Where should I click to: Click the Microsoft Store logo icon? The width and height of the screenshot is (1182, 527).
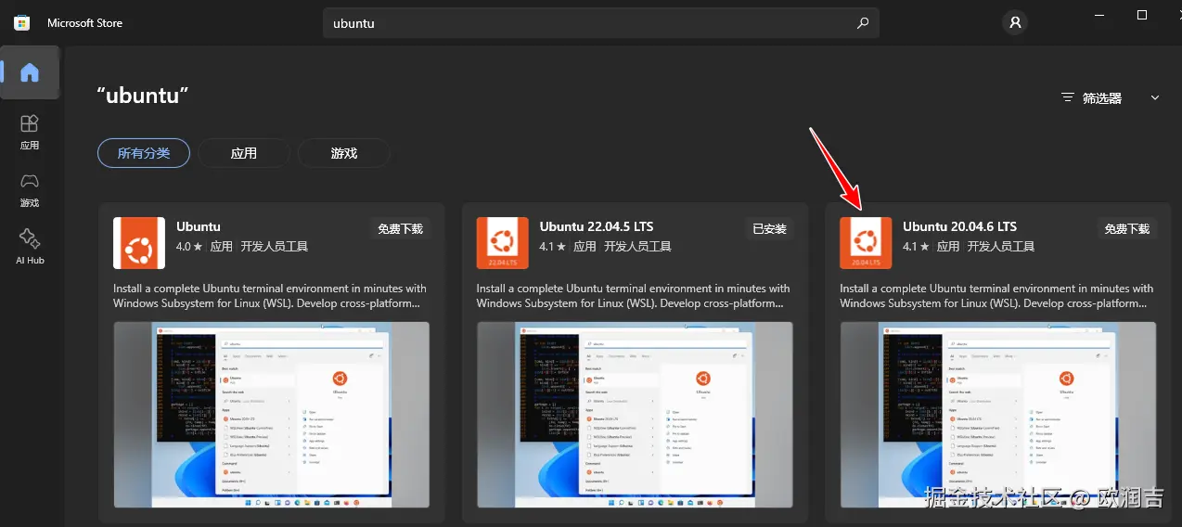(21, 22)
